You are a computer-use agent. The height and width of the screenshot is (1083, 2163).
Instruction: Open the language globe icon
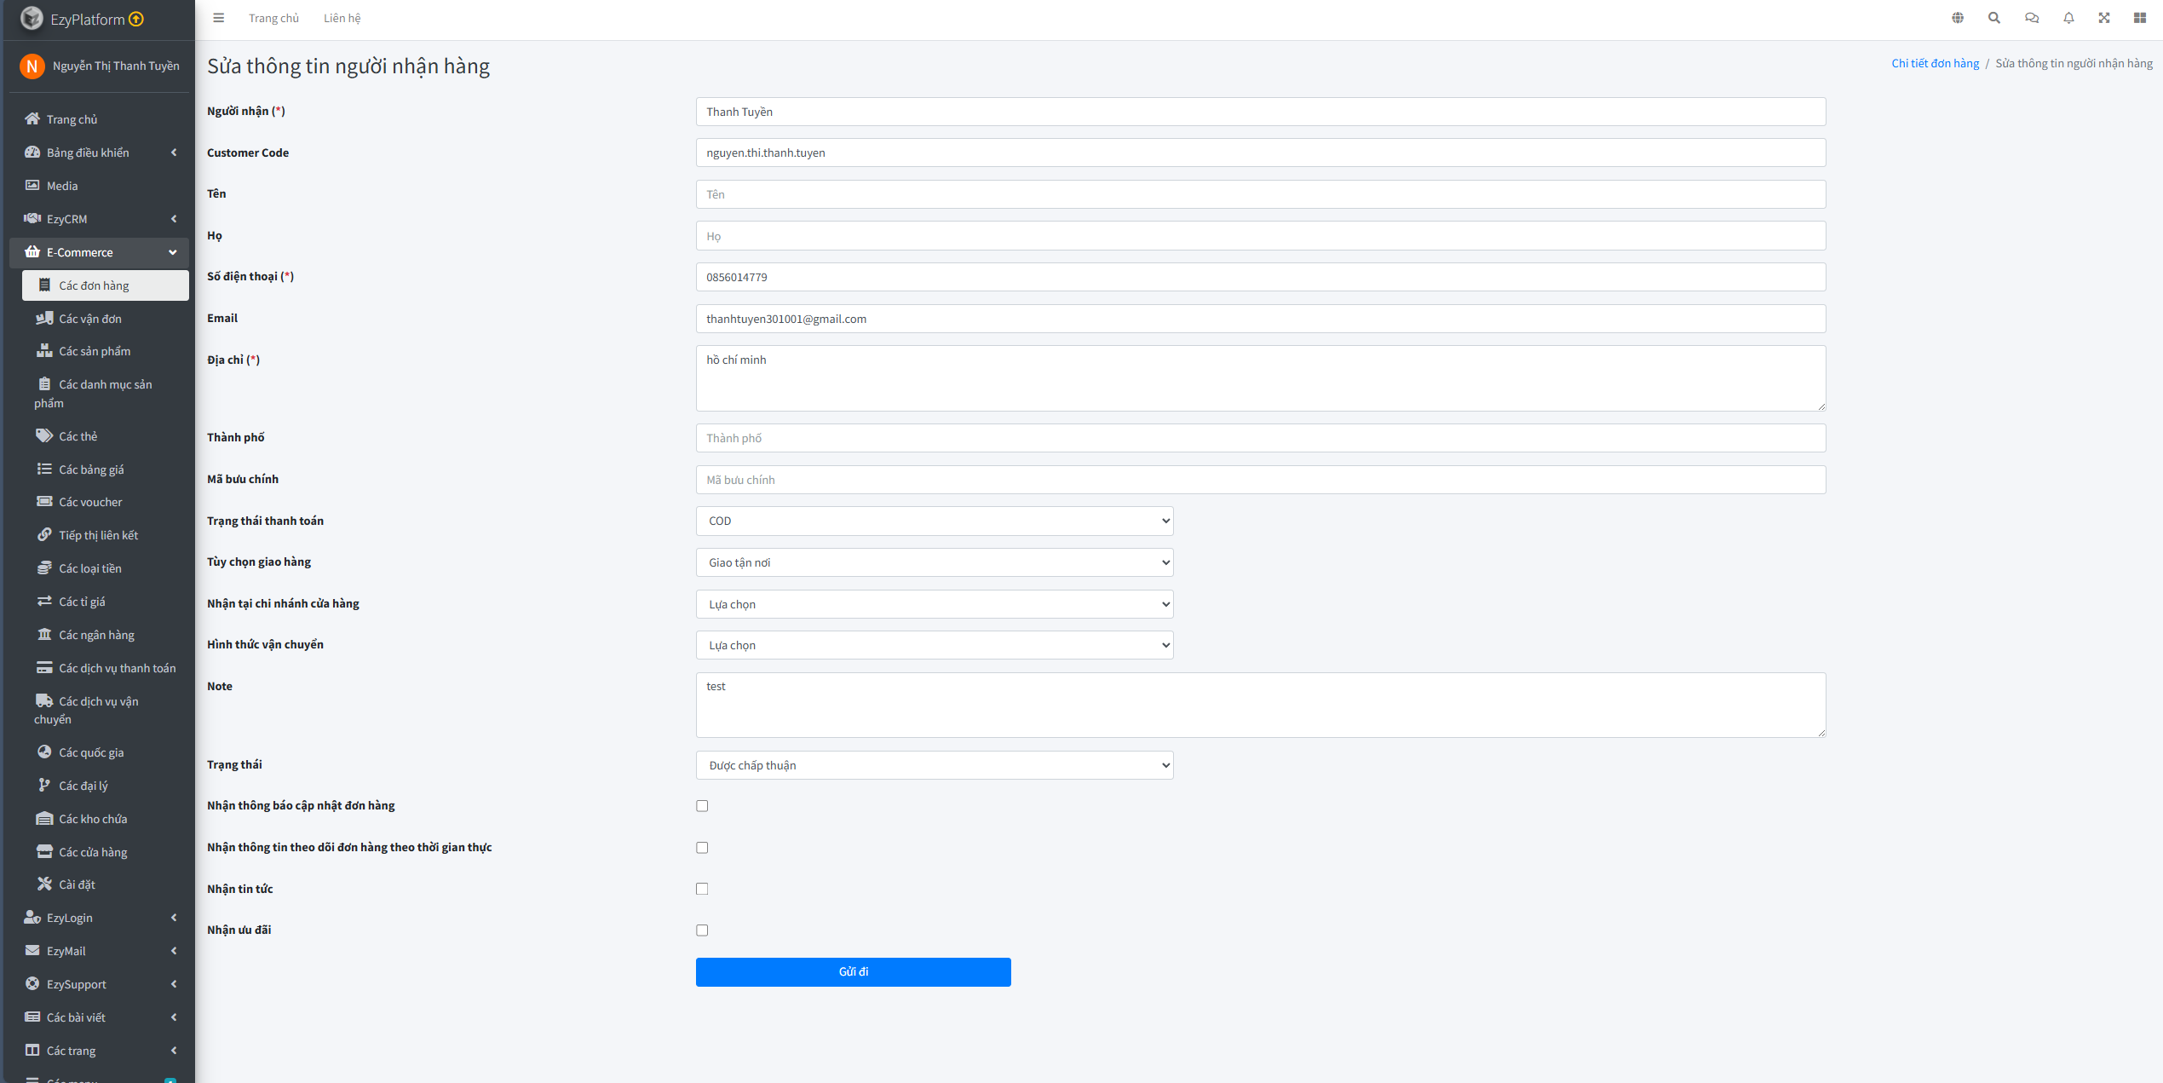point(1958,18)
